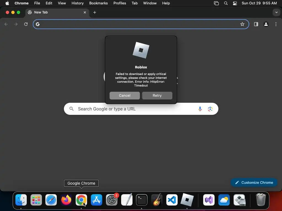Click the Chrome back arrow
This screenshot has width=282, height=211.
(x=6, y=24)
